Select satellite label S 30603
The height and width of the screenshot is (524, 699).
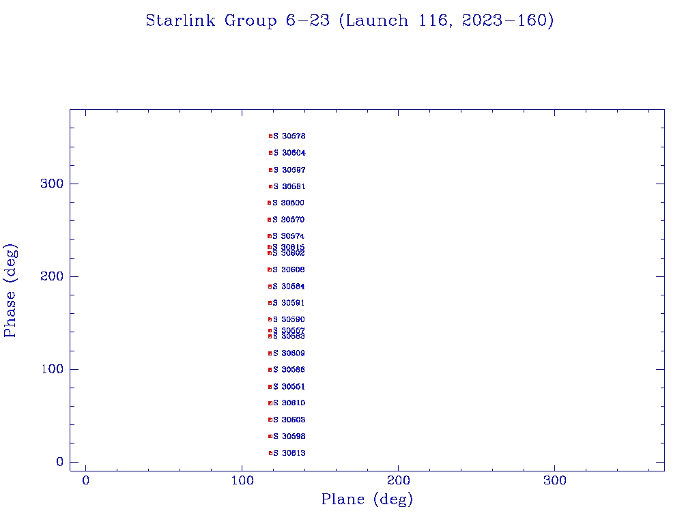coord(289,420)
